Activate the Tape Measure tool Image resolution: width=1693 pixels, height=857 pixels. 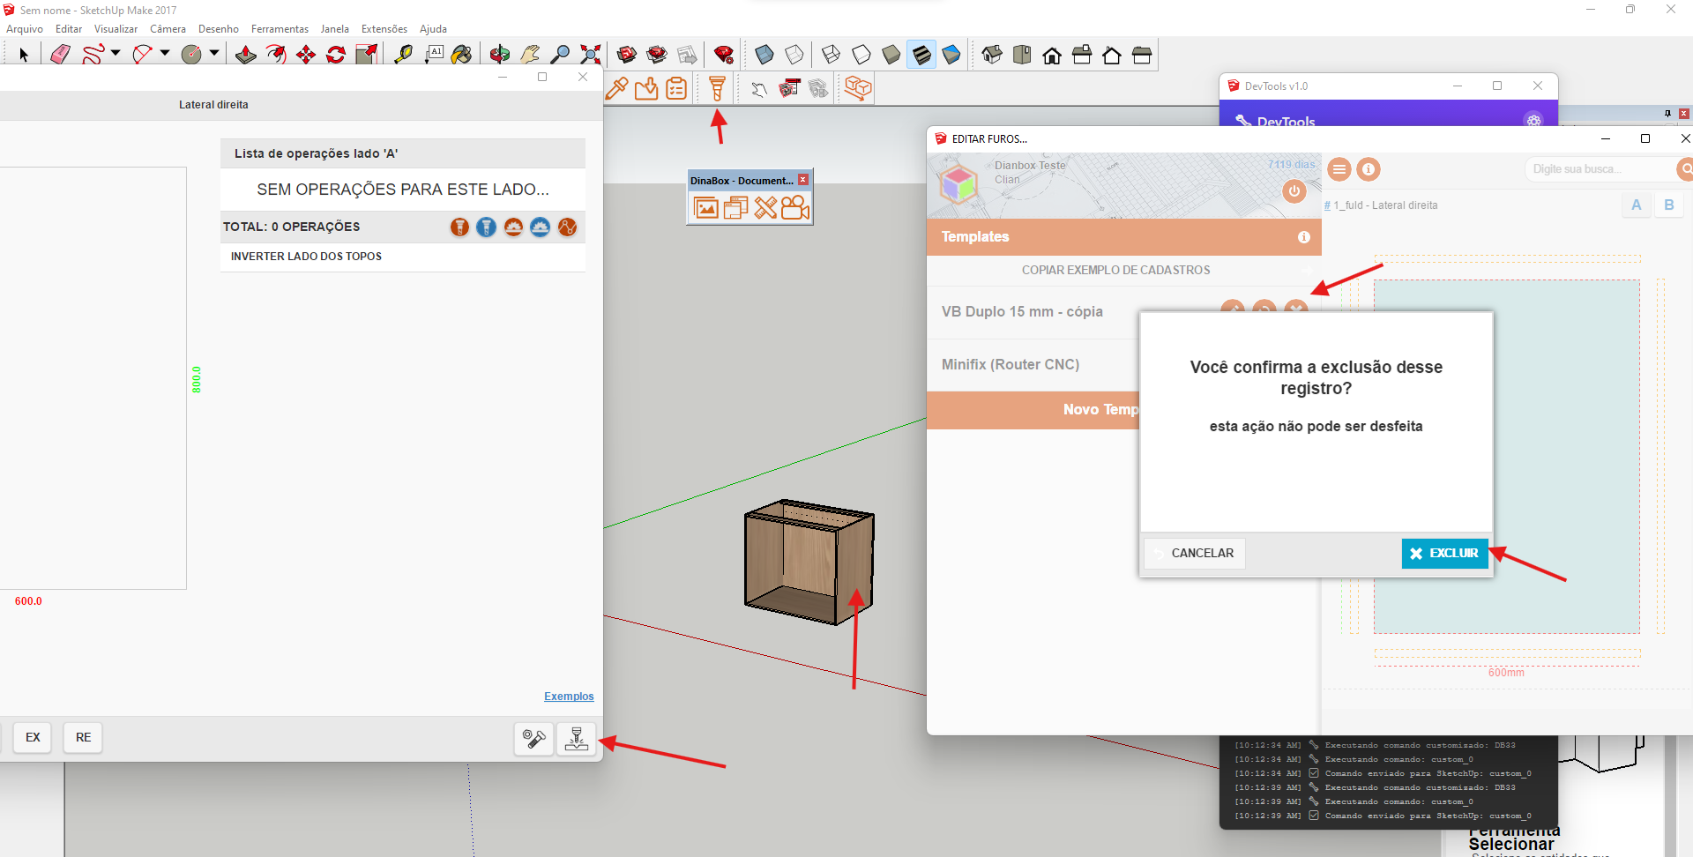click(403, 55)
